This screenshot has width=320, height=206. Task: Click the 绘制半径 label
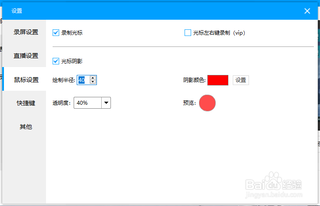pyautogui.click(x=64, y=80)
